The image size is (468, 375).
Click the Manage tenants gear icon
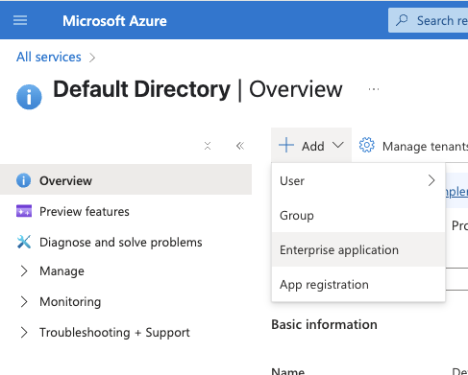tap(366, 146)
